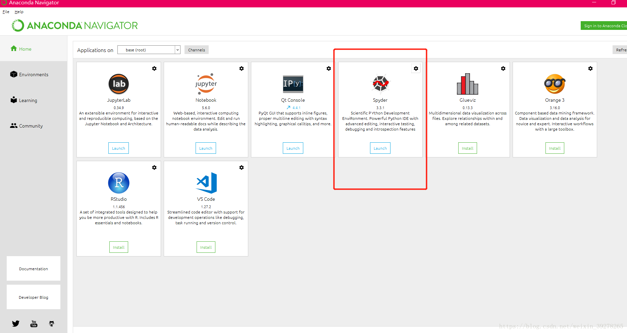Install Glueviz
The height and width of the screenshot is (333, 627).
click(468, 148)
